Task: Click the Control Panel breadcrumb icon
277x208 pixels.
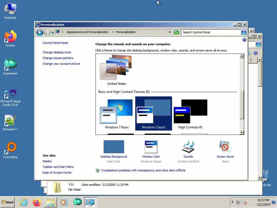Action: pos(58,32)
